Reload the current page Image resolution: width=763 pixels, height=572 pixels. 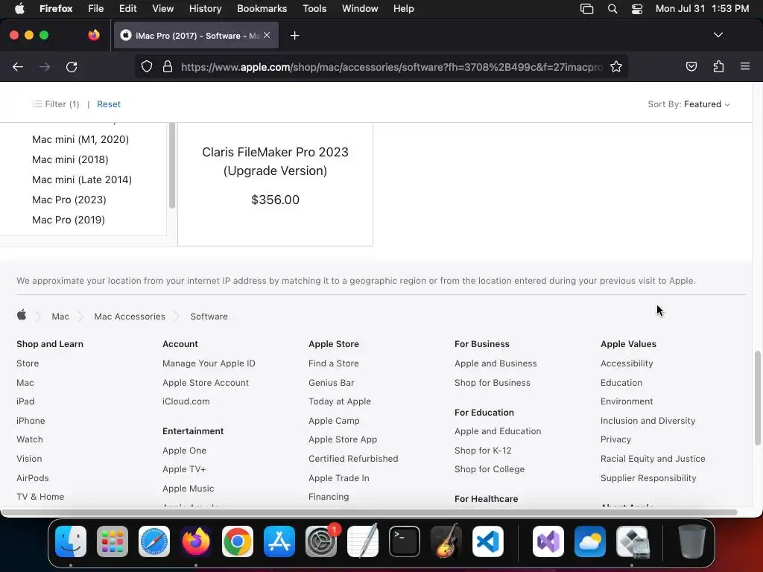[72, 67]
